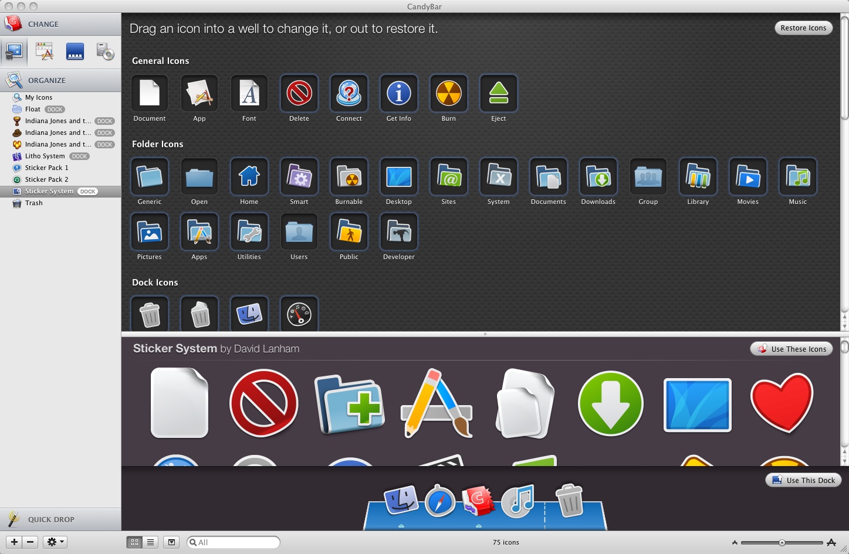Select the System Icons change mode
Viewport: 849px width, 554px height.
click(x=15, y=52)
